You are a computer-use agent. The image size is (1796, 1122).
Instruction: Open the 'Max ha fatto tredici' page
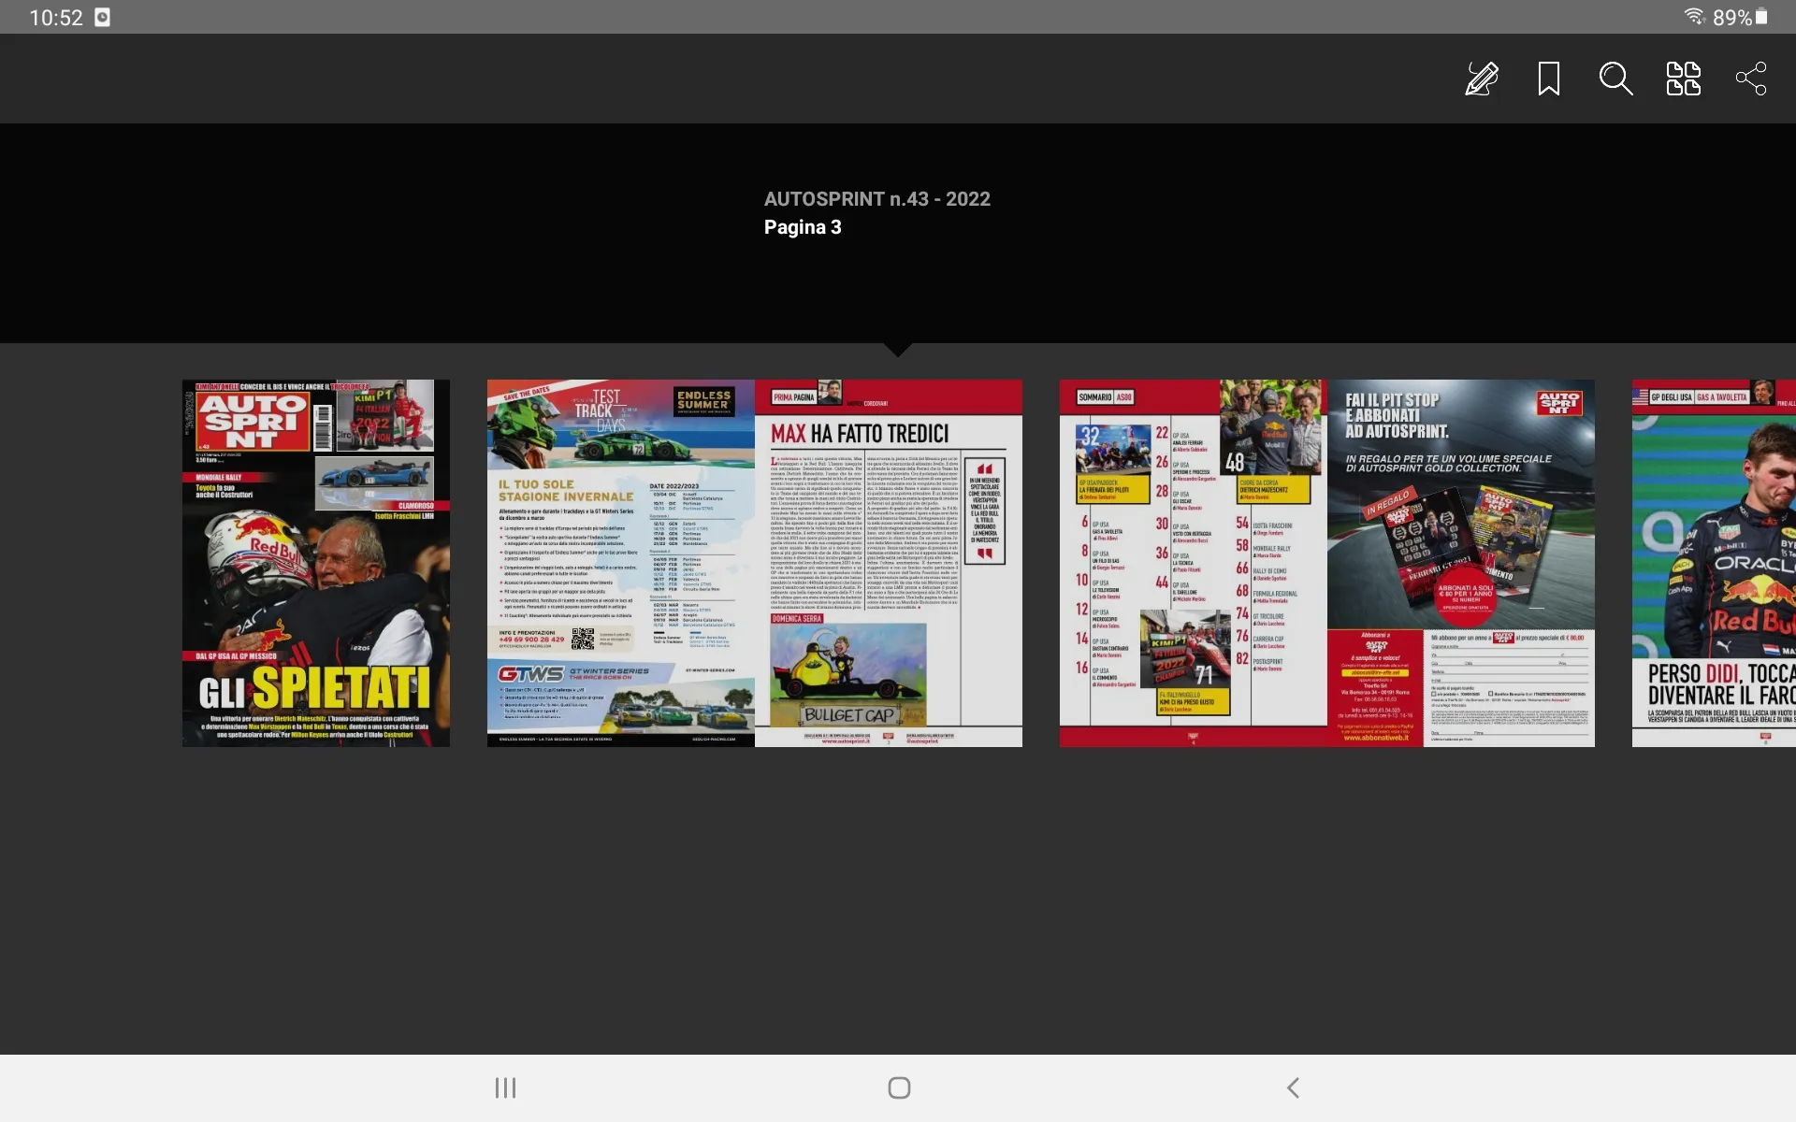click(x=889, y=563)
